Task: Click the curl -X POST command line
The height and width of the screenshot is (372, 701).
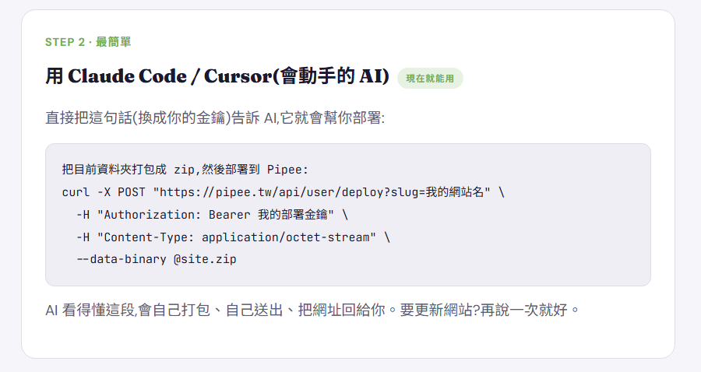Action: 284,192
